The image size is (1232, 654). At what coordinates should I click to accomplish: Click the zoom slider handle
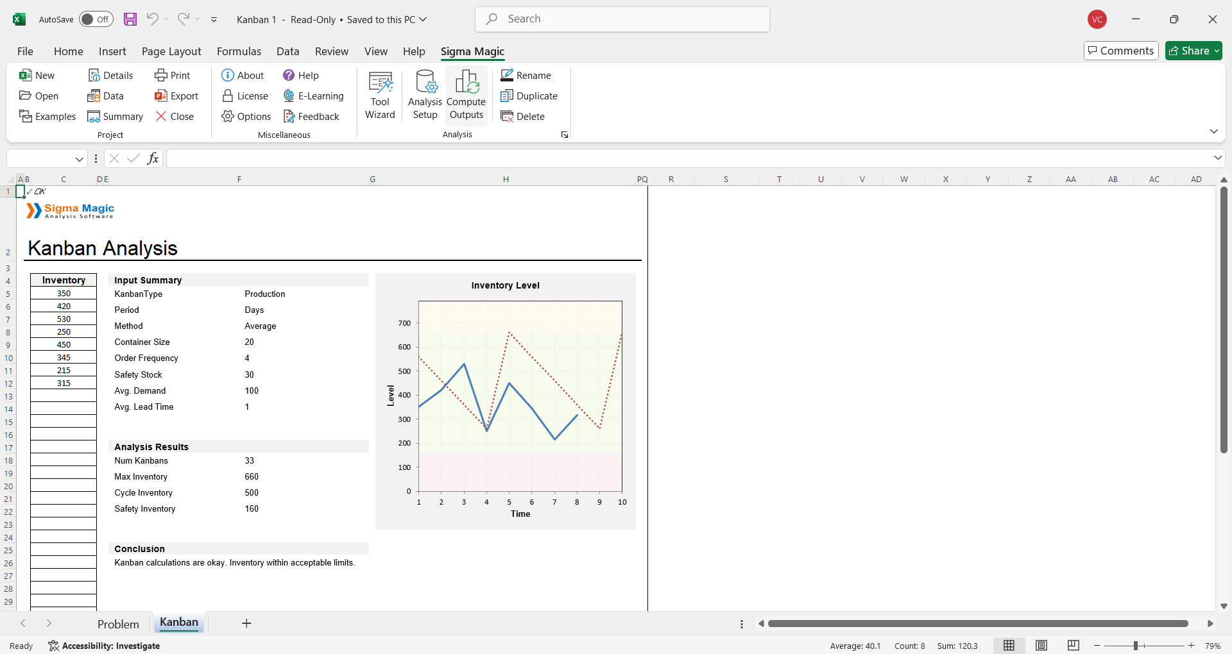click(x=1136, y=646)
